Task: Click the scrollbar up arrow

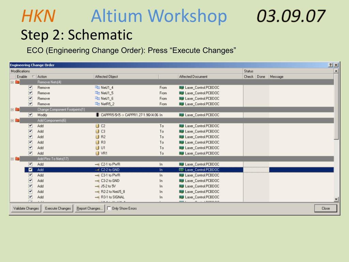Action: point(336,71)
